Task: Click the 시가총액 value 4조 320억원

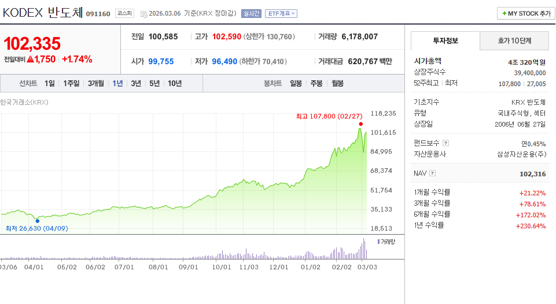Action: point(526,62)
